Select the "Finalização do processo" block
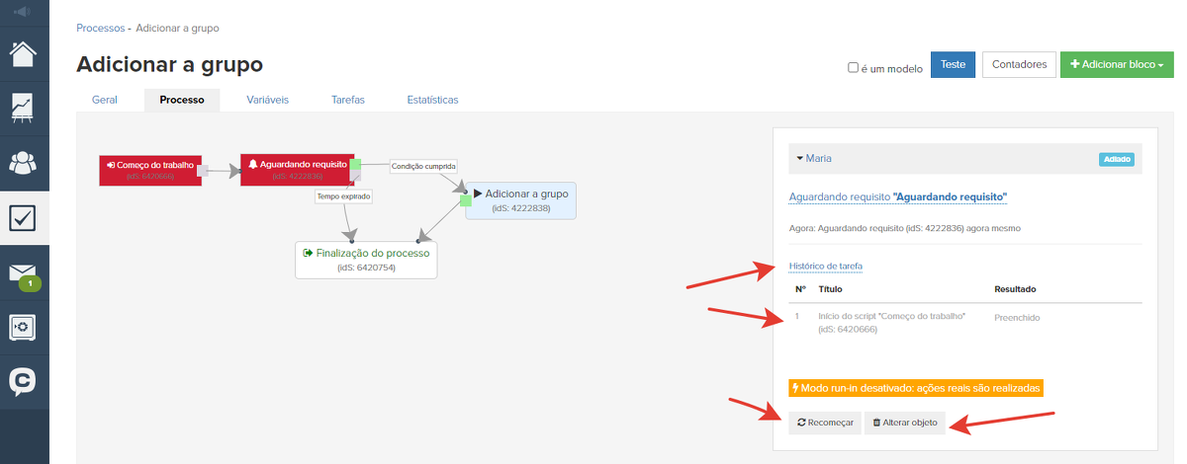Image resolution: width=1187 pixels, height=464 pixels. (x=366, y=259)
